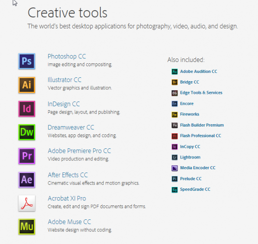Follow the Flash Professional CC link
Image resolution: width=258 pixels, height=244 pixels.
[201, 136]
